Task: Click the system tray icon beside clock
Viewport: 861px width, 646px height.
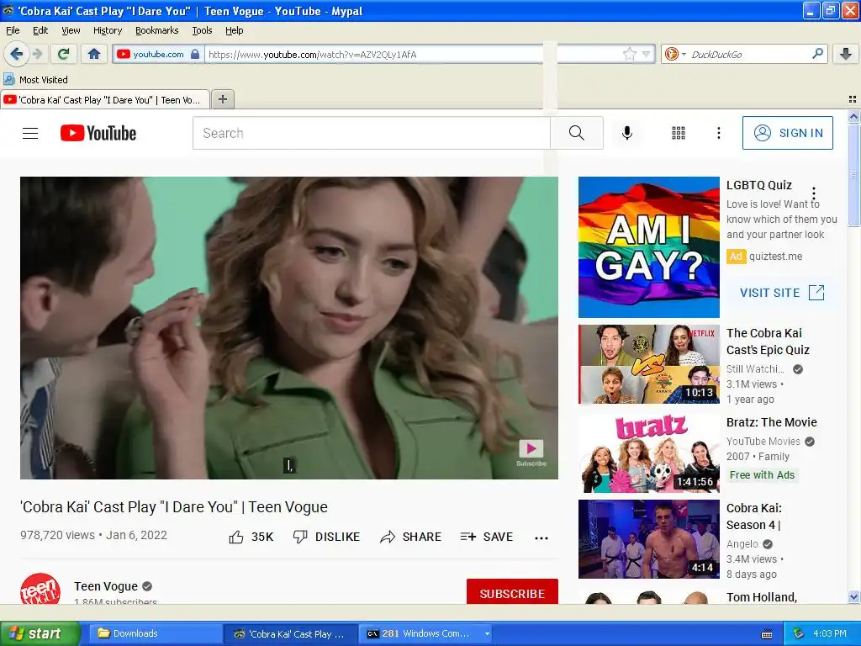Action: (798, 633)
